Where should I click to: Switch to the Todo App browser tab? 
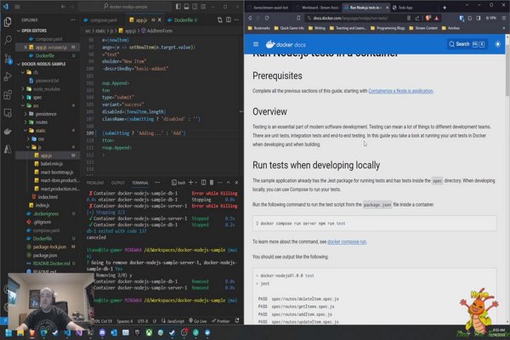405,7
